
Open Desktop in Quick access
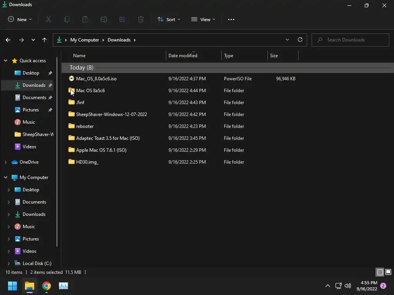click(31, 73)
